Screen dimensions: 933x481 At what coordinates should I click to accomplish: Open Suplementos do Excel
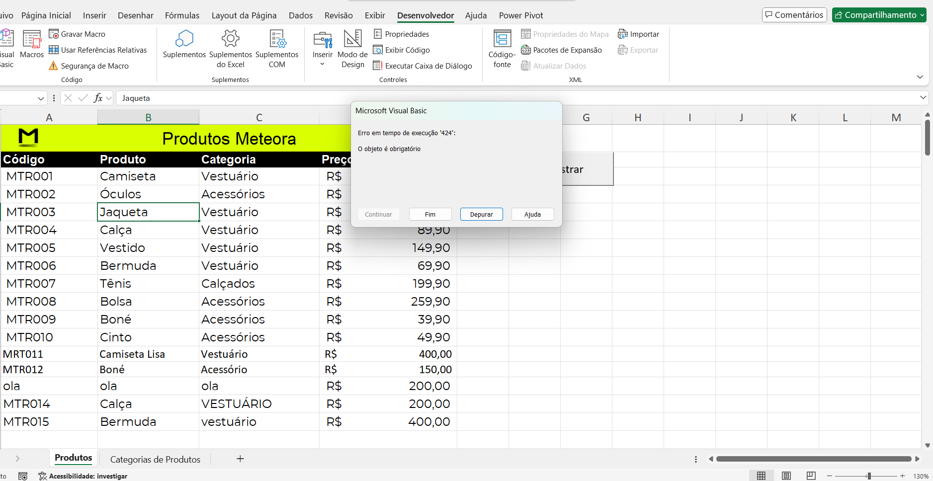[231, 48]
